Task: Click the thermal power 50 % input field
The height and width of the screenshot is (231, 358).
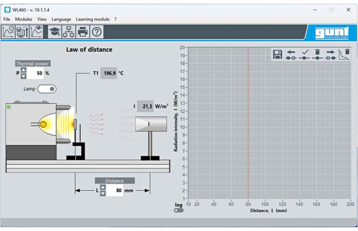Action: click(x=35, y=73)
